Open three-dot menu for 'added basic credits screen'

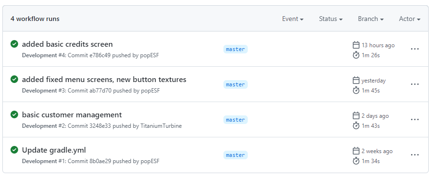coord(415,49)
